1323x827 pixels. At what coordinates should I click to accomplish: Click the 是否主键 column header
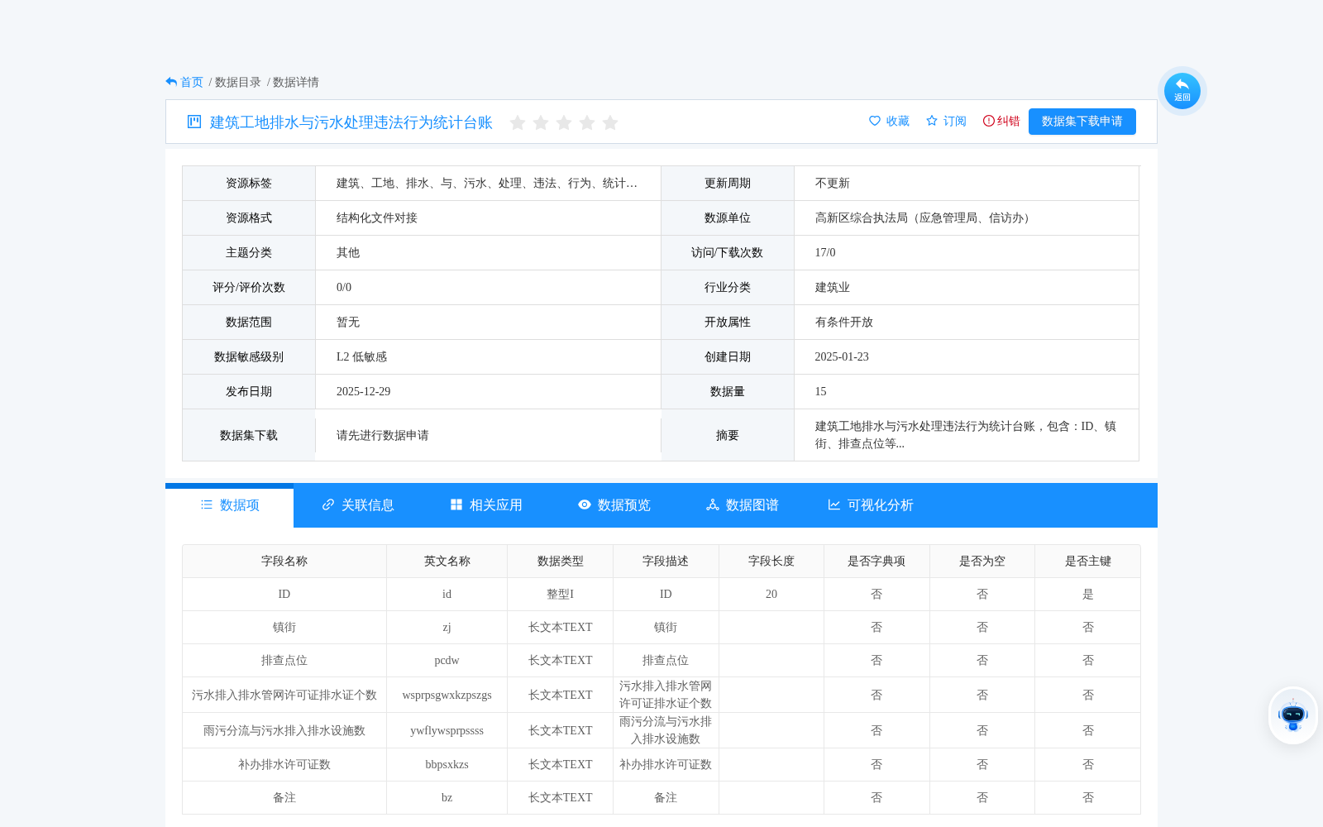tap(1088, 562)
